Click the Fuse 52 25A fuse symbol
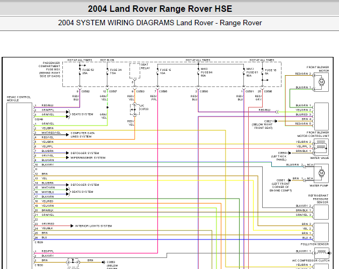 80,72
